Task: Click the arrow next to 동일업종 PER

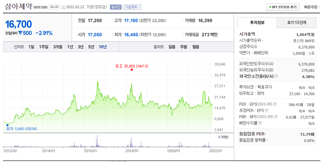Action: click(x=266, y=134)
